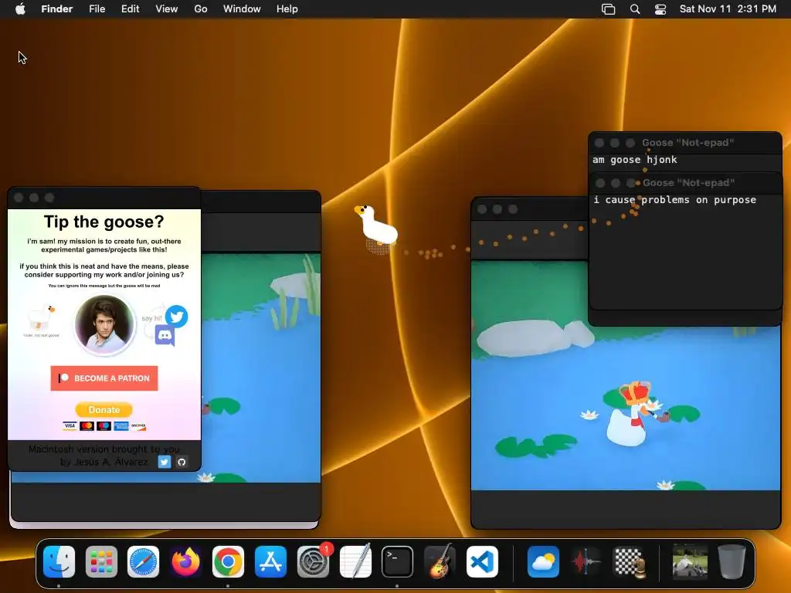Screen dimensions: 791x593
Task: Open Spotlight search in menu bar
Action: pos(635,9)
